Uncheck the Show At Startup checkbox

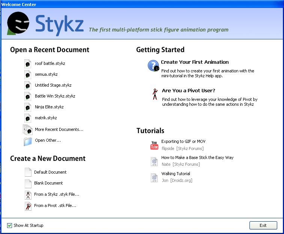coord(9,225)
